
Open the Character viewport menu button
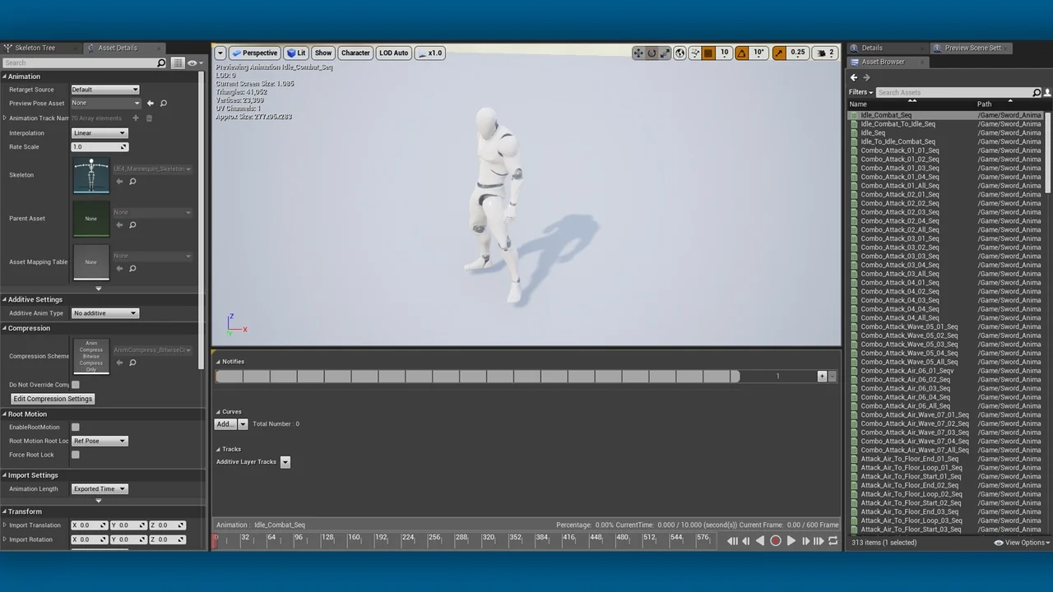[355, 53]
